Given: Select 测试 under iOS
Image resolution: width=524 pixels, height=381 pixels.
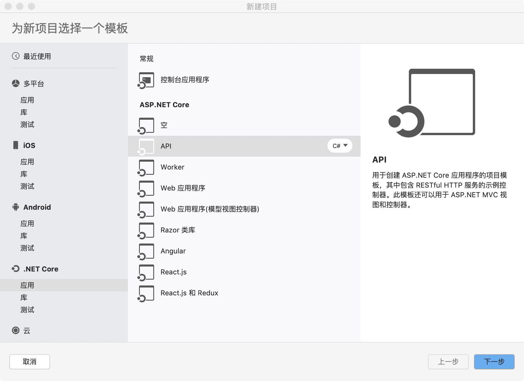Looking at the screenshot, I should (x=27, y=186).
